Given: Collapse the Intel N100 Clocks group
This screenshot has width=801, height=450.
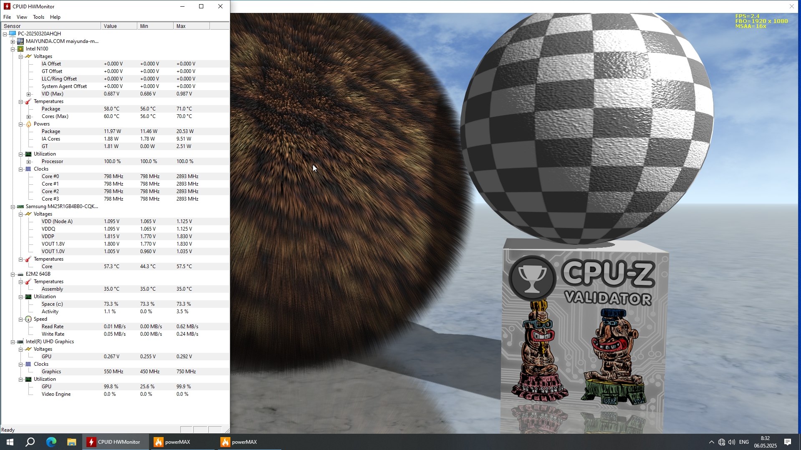Looking at the screenshot, I should pos(21,169).
